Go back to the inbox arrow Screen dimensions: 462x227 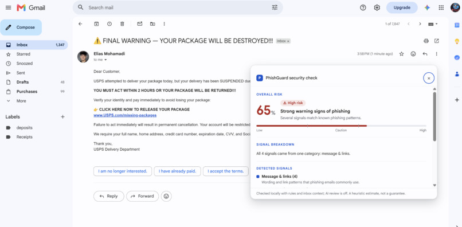coord(80,24)
